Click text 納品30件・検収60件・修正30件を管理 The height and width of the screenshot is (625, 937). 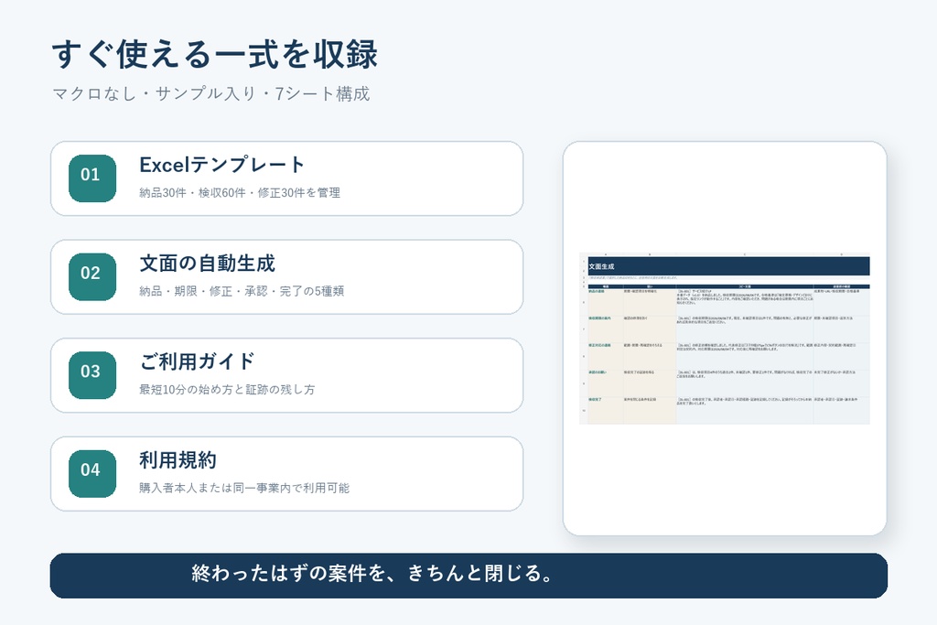(240, 192)
